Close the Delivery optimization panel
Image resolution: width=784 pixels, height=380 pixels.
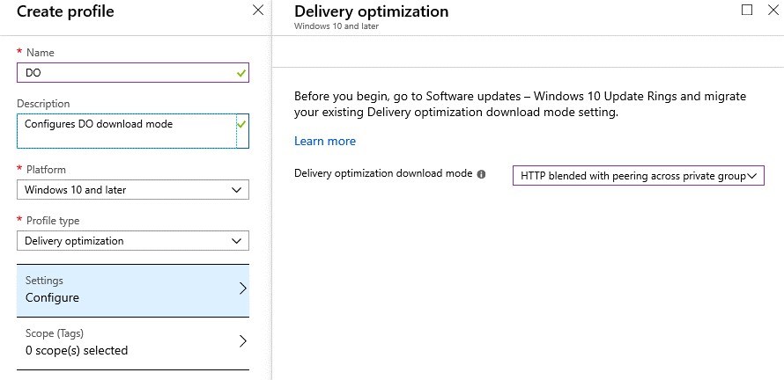coord(772,11)
